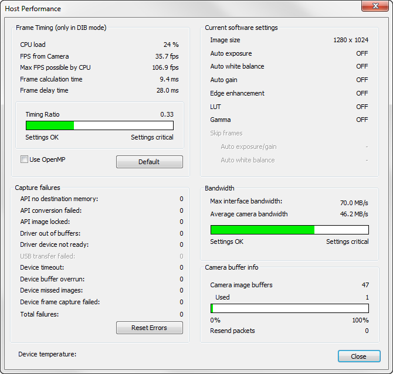Click the API image locked label
The image size is (393, 374).
point(45,222)
